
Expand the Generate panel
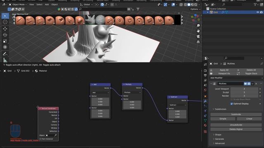point(219,139)
